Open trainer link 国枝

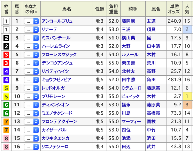(151, 122)
